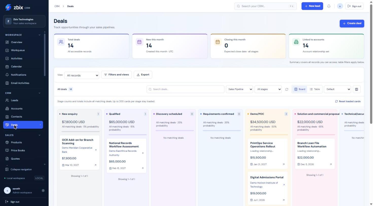Open the Mar 10, 2027 deal arrow
Viewport: 373px width, 206px height.
click(95, 165)
